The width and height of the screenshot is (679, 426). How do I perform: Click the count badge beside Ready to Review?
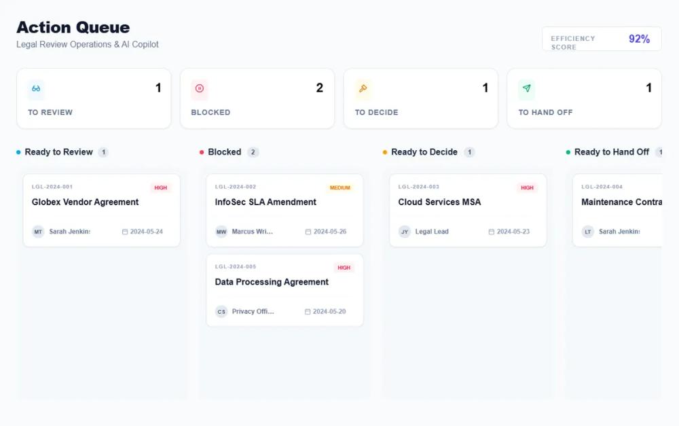[x=105, y=152]
